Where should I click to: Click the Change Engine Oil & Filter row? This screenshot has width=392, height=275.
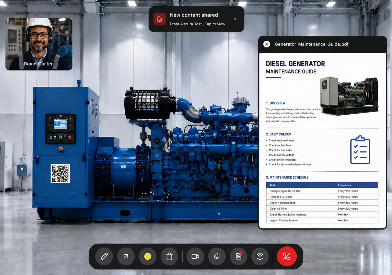point(322,191)
